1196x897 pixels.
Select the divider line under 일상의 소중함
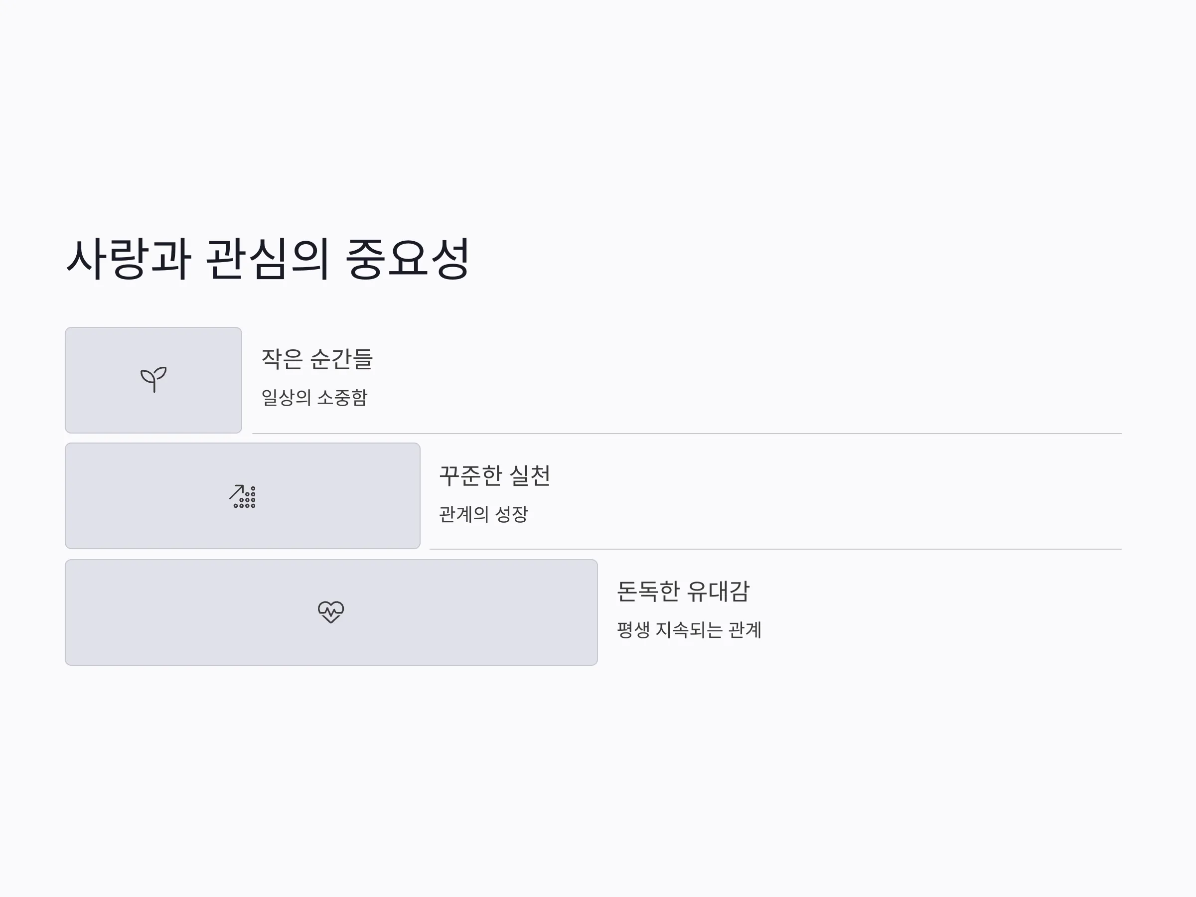[x=687, y=434]
